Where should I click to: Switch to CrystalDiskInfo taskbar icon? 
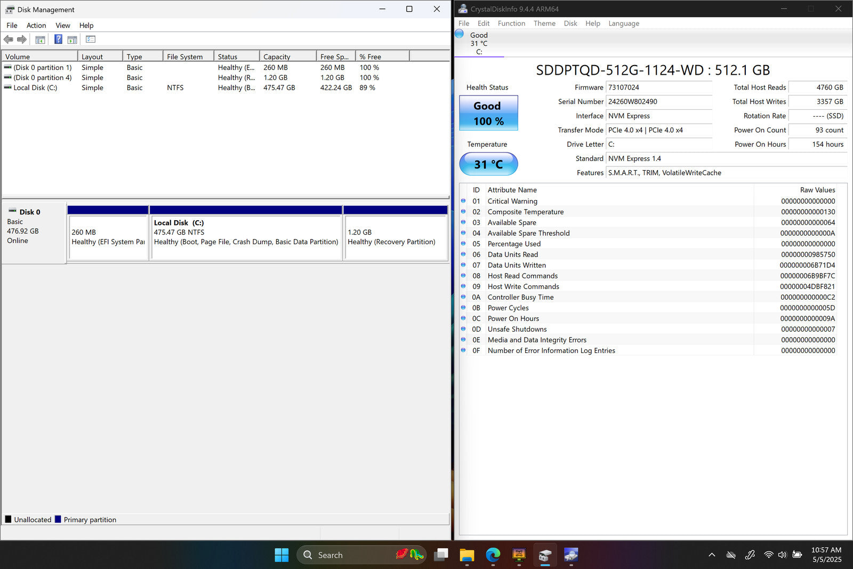coord(571,555)
